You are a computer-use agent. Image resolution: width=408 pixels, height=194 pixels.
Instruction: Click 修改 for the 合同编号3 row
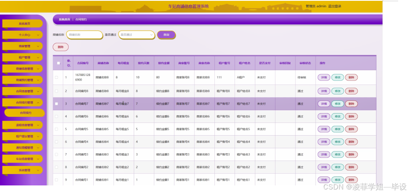[338, 154]
